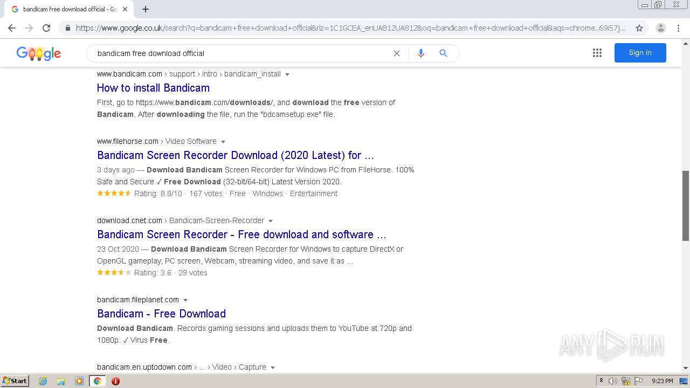Open the network tray icon
Image resolution: width=690 pixels, height=388 pixels.
[x=626, y=381]
